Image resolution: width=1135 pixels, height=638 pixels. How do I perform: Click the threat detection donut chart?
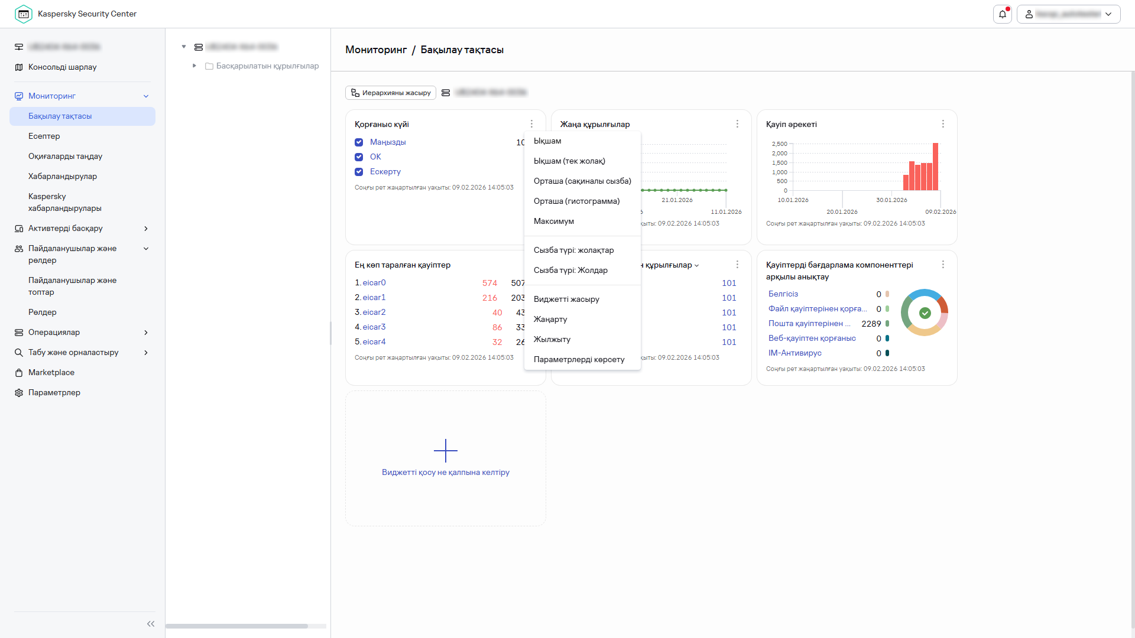[x=925, y=313]
